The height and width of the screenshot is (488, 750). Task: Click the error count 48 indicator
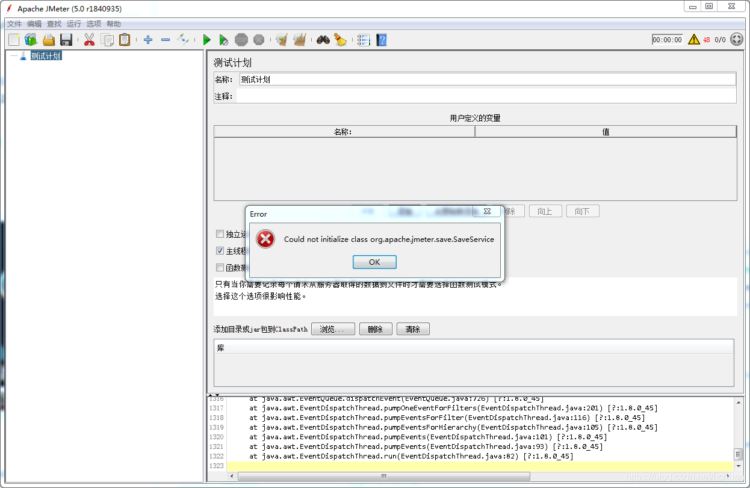[x=707, y=40]
